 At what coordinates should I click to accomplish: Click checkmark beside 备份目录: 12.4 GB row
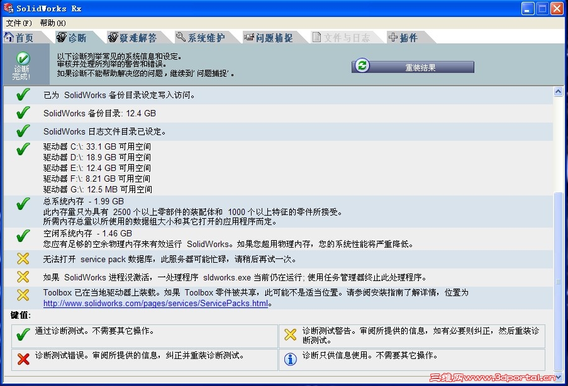click(x=23, y=113)
